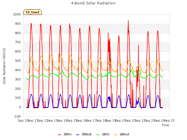Viewport: 187px width, 140px height.
Task: Click the y-axis tick value 700
Action: tap(18, 42)
